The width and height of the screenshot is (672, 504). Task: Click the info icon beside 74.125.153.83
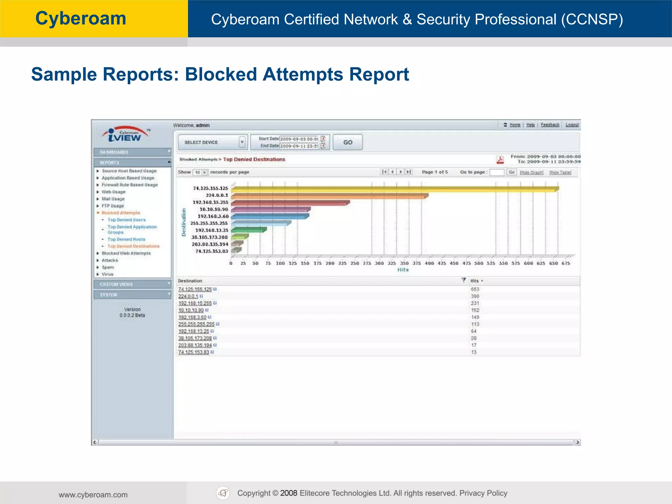(212, 352)
